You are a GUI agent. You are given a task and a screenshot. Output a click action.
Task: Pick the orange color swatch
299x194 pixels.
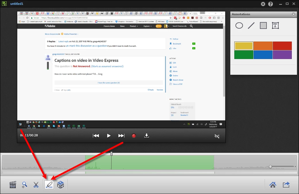(x=263, y=46)
